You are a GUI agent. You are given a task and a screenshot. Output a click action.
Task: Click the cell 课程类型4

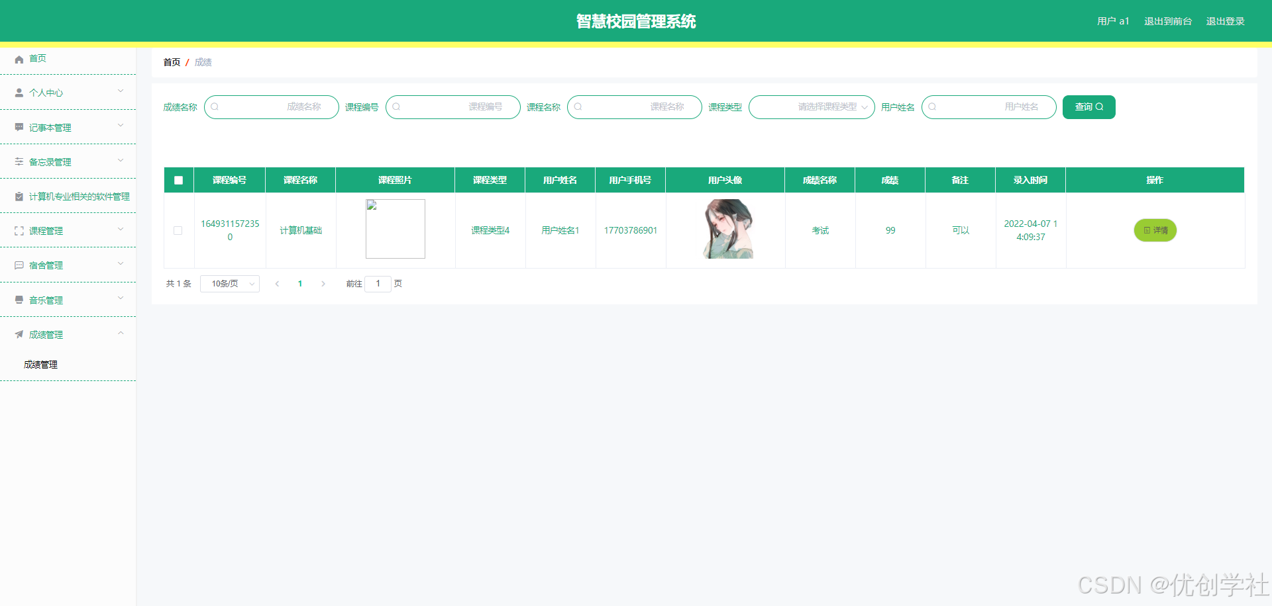(x=490, y=230)
